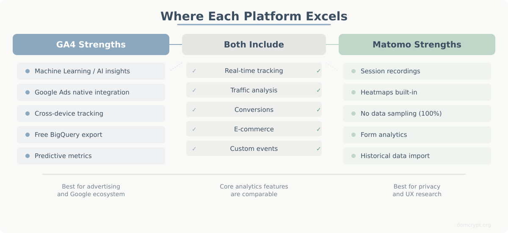Click bullet dot beside Free BigQuery export
This screenshot has height=233, width=508.
click(x=28, y=135)
